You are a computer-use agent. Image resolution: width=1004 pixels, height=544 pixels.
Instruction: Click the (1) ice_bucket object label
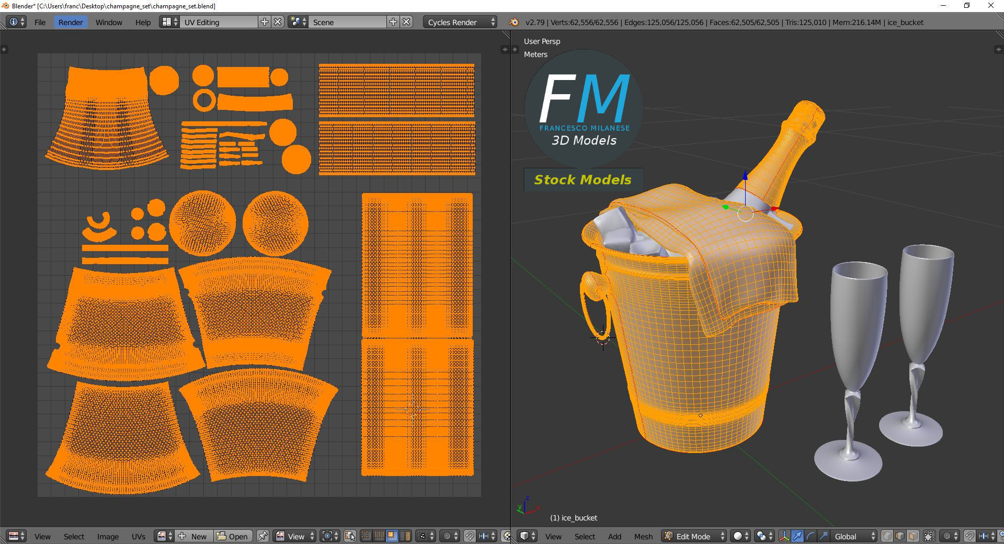[573, 518]
